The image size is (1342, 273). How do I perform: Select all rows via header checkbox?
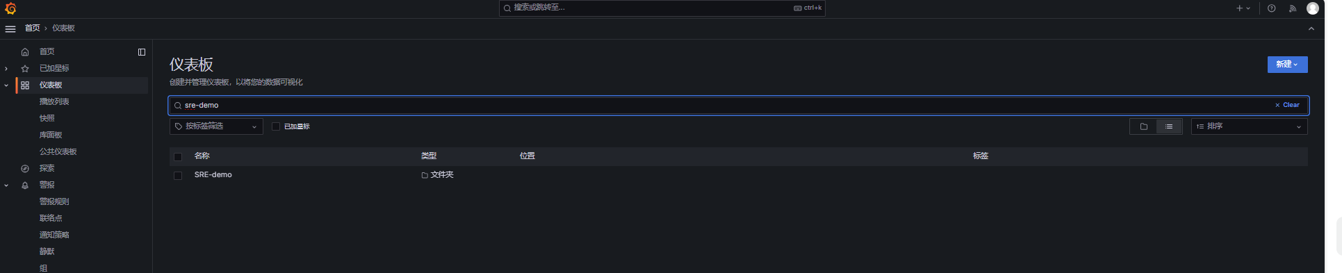(178, 156)
